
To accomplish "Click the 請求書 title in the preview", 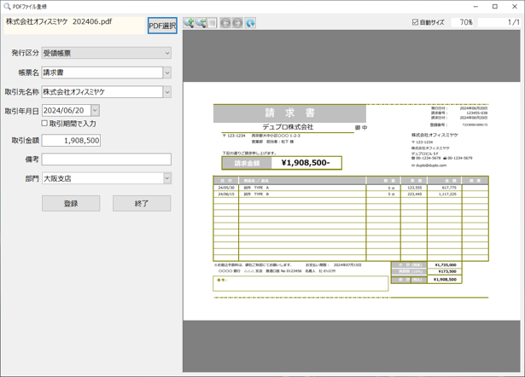I will tap(289, 113).
